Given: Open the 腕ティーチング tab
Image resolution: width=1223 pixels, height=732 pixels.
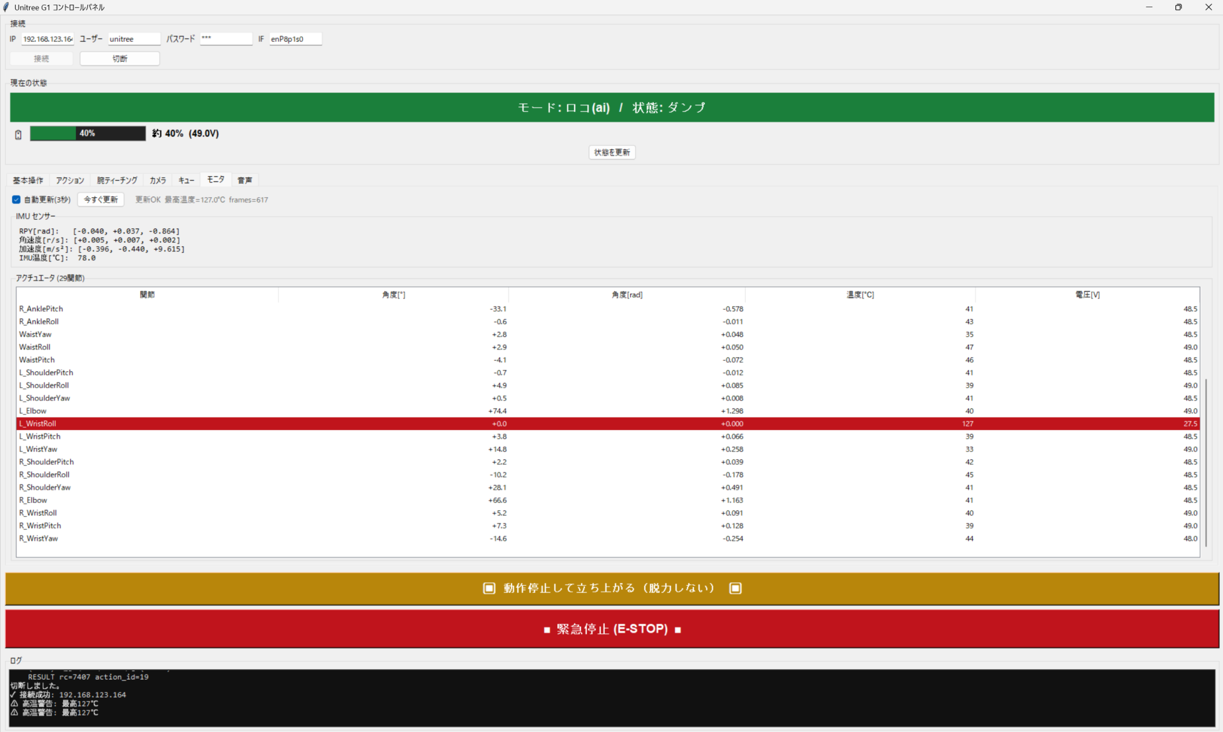Looking at the screenshot, I should coord(117,180).
